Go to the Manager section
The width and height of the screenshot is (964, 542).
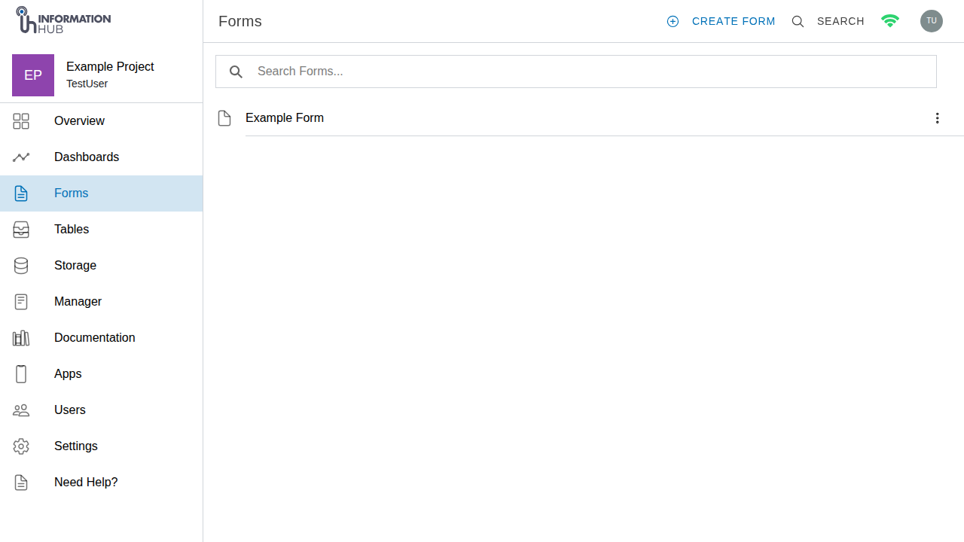click(x=78, y=302)
